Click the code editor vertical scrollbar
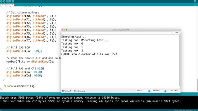198x111 pixels. pyautogui.click(x=197, y=85)
